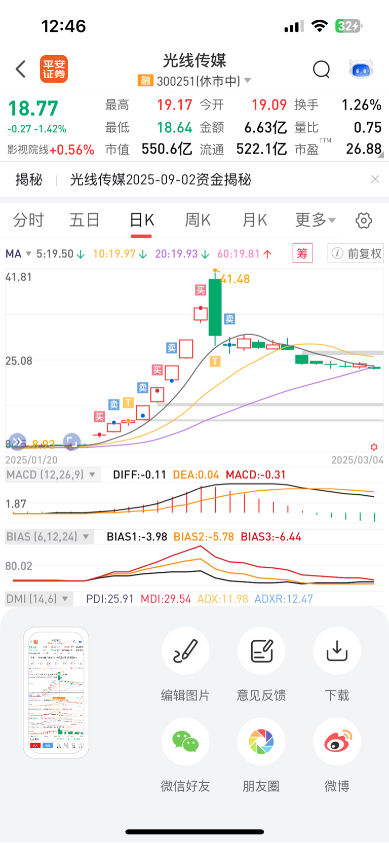Viewport: 389px width, 843px height.
Task: Expand BIAS (6,12,24) indicator selector
Action: (49, 537)
